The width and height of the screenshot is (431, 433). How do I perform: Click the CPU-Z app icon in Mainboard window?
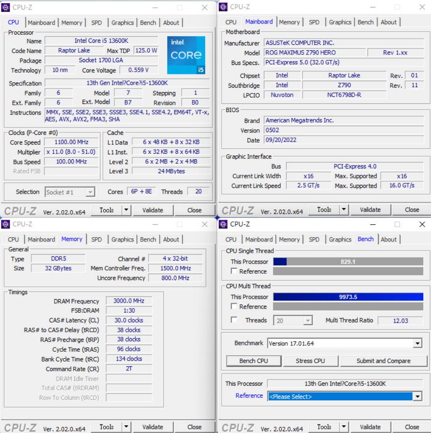(x=223, y=7)
